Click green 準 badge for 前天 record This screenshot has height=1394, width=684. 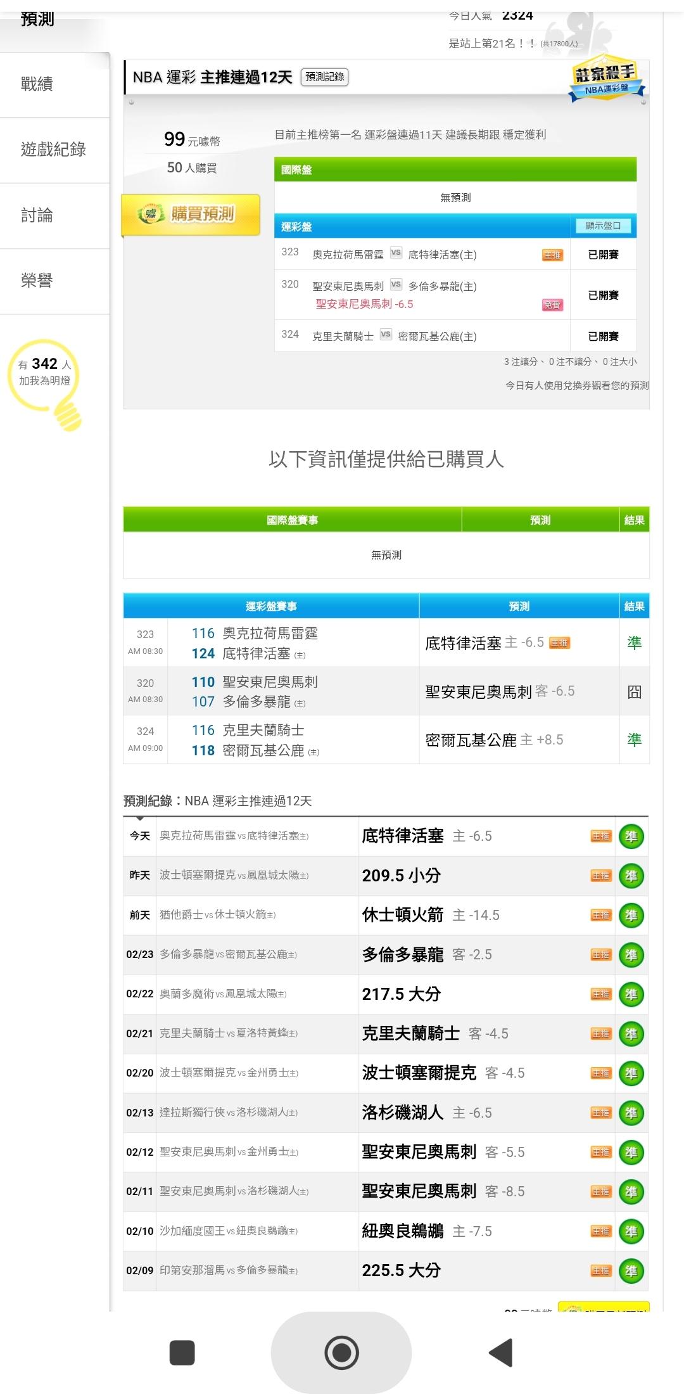[x=631, y=915]
